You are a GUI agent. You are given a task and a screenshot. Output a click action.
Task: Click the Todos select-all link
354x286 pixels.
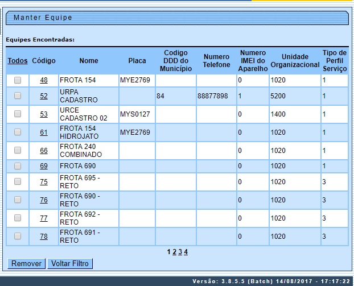pos(18,61)
